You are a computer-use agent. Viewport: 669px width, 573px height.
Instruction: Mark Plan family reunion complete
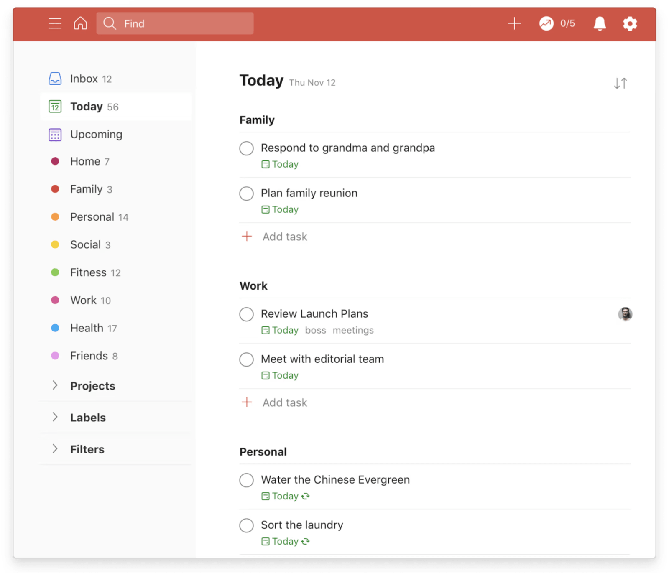[246, 194]
